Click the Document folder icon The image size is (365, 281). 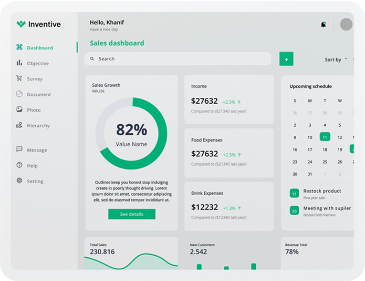pos(19,94)
